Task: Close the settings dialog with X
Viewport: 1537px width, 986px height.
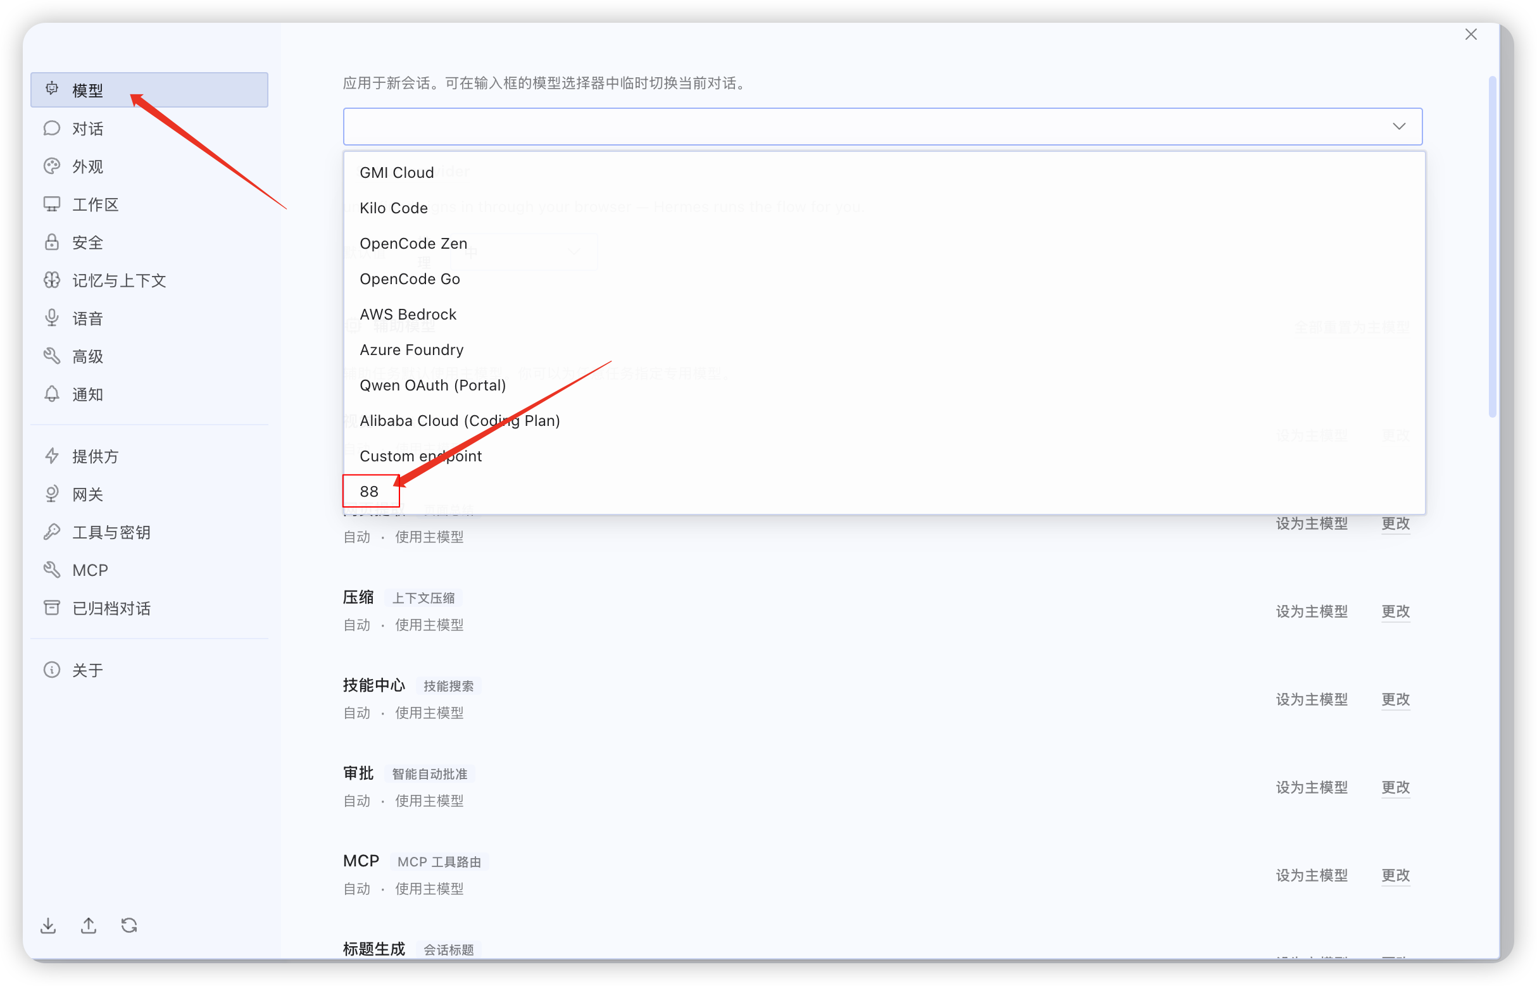Action: click(1472, 35)
